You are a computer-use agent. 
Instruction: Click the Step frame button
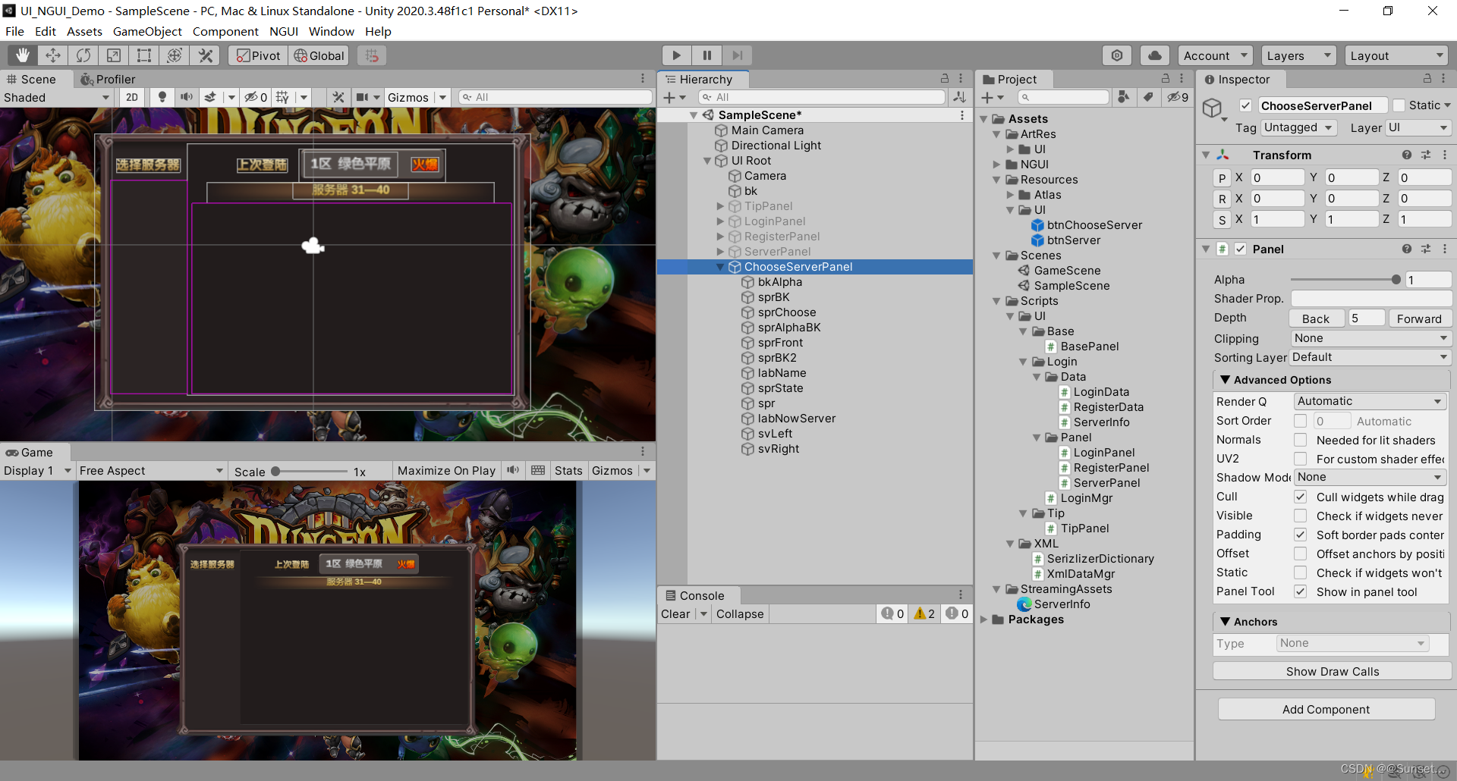coord(737,55)
